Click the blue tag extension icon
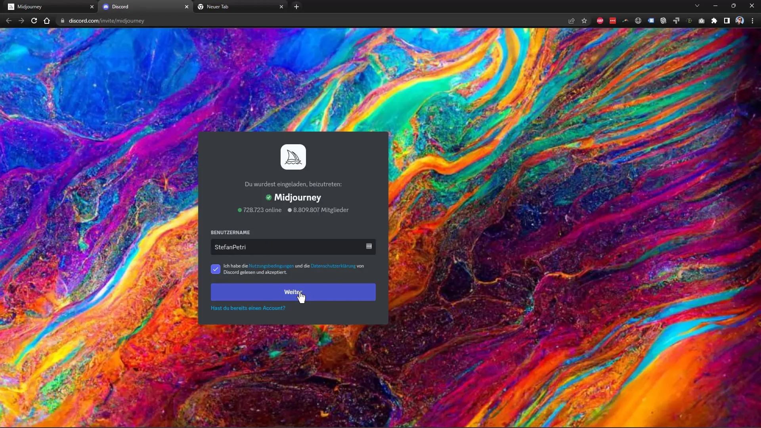Image resolution: width=761 pixels, height=428 pixels. 651,21
